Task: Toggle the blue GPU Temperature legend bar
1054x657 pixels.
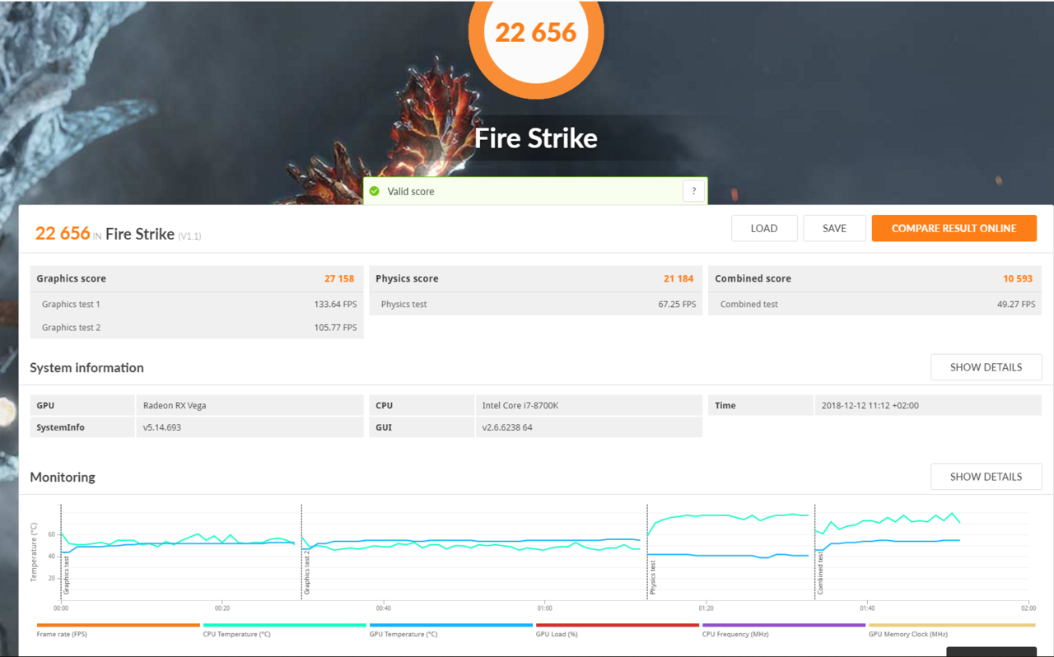Action: tap(451, 626)
